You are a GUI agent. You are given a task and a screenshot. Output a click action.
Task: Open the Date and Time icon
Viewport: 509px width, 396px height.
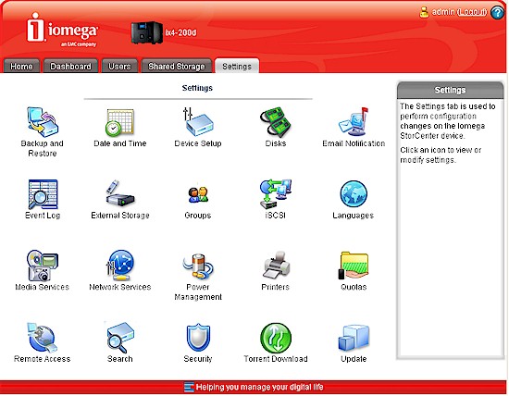119,122
